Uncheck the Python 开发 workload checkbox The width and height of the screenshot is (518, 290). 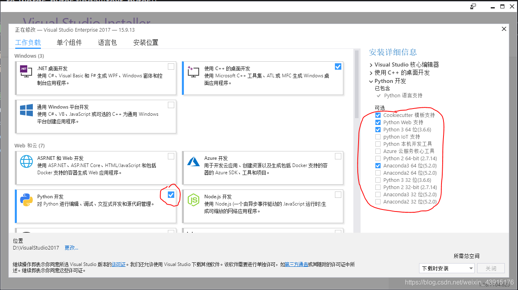pos(171,195)
